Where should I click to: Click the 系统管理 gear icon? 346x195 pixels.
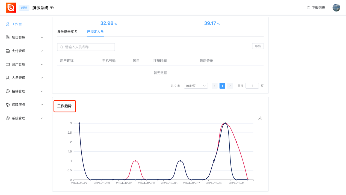pos(8,118)
